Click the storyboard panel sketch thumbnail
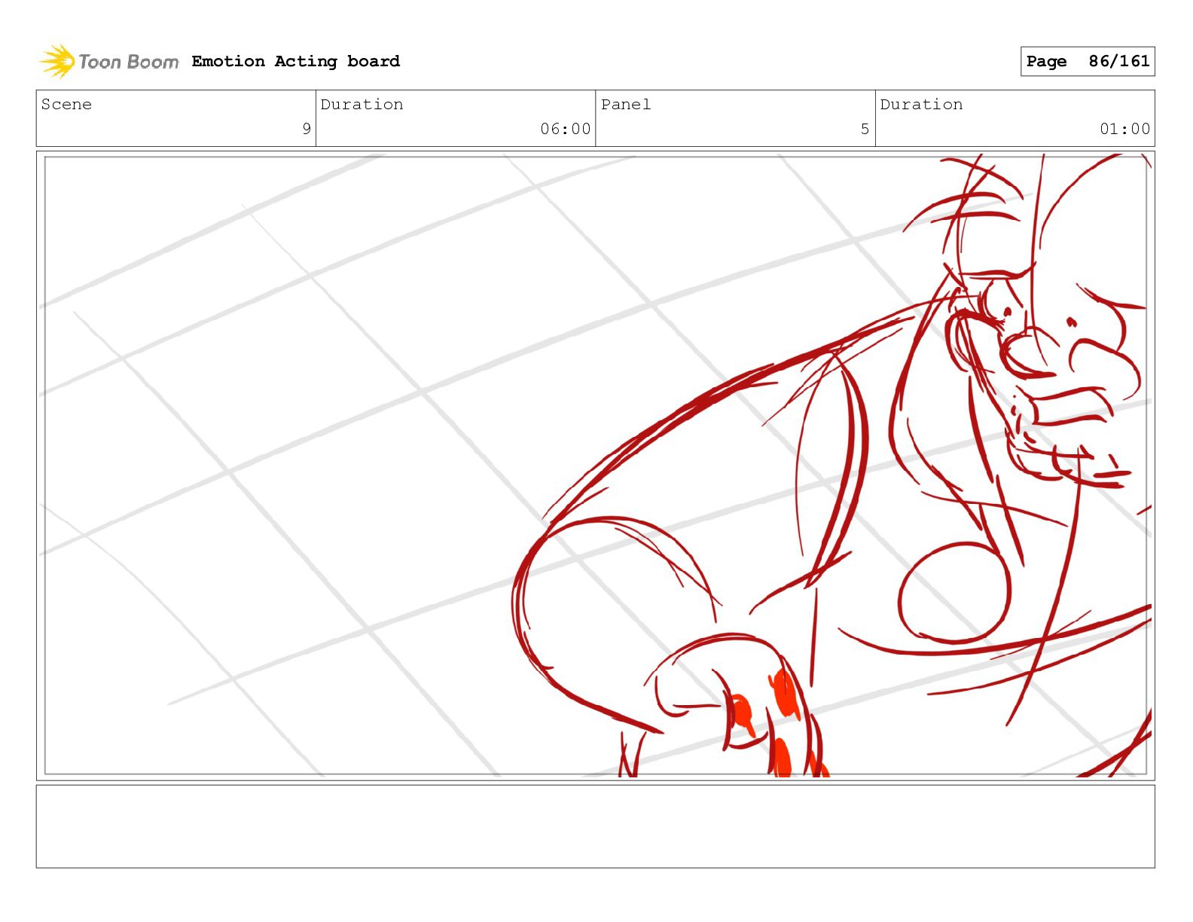The width and height of the screenshot is (1193, 922). click(596, 466)
